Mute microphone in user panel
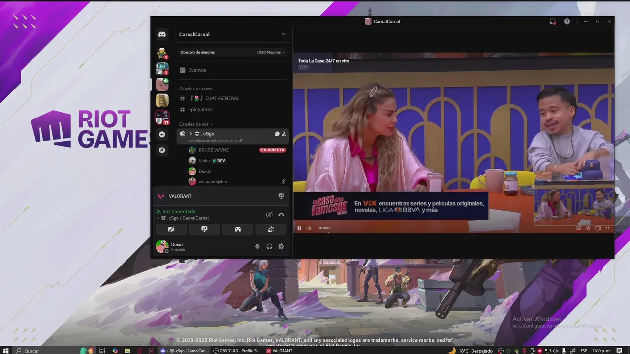The height and width of the screenshot is (354, 630). pyautogui.click(x=257, y=247)
